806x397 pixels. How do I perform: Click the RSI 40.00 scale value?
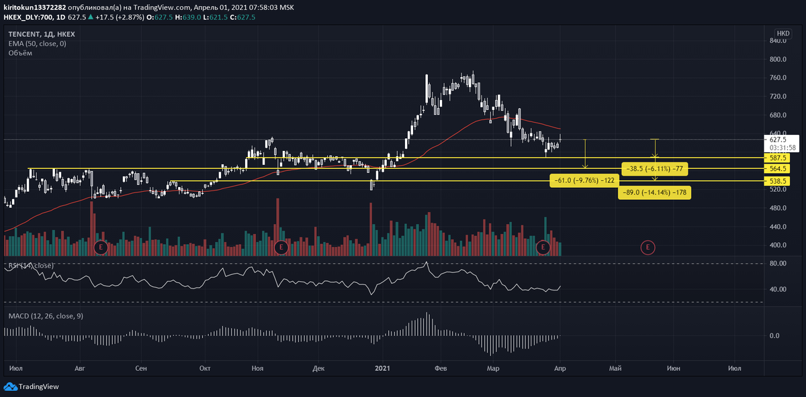pyautogui.click(x=778, y=290)
